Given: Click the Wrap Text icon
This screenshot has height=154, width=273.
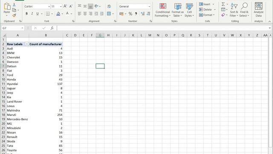Looking at the screenshot, I should click(x=109, y=6).
